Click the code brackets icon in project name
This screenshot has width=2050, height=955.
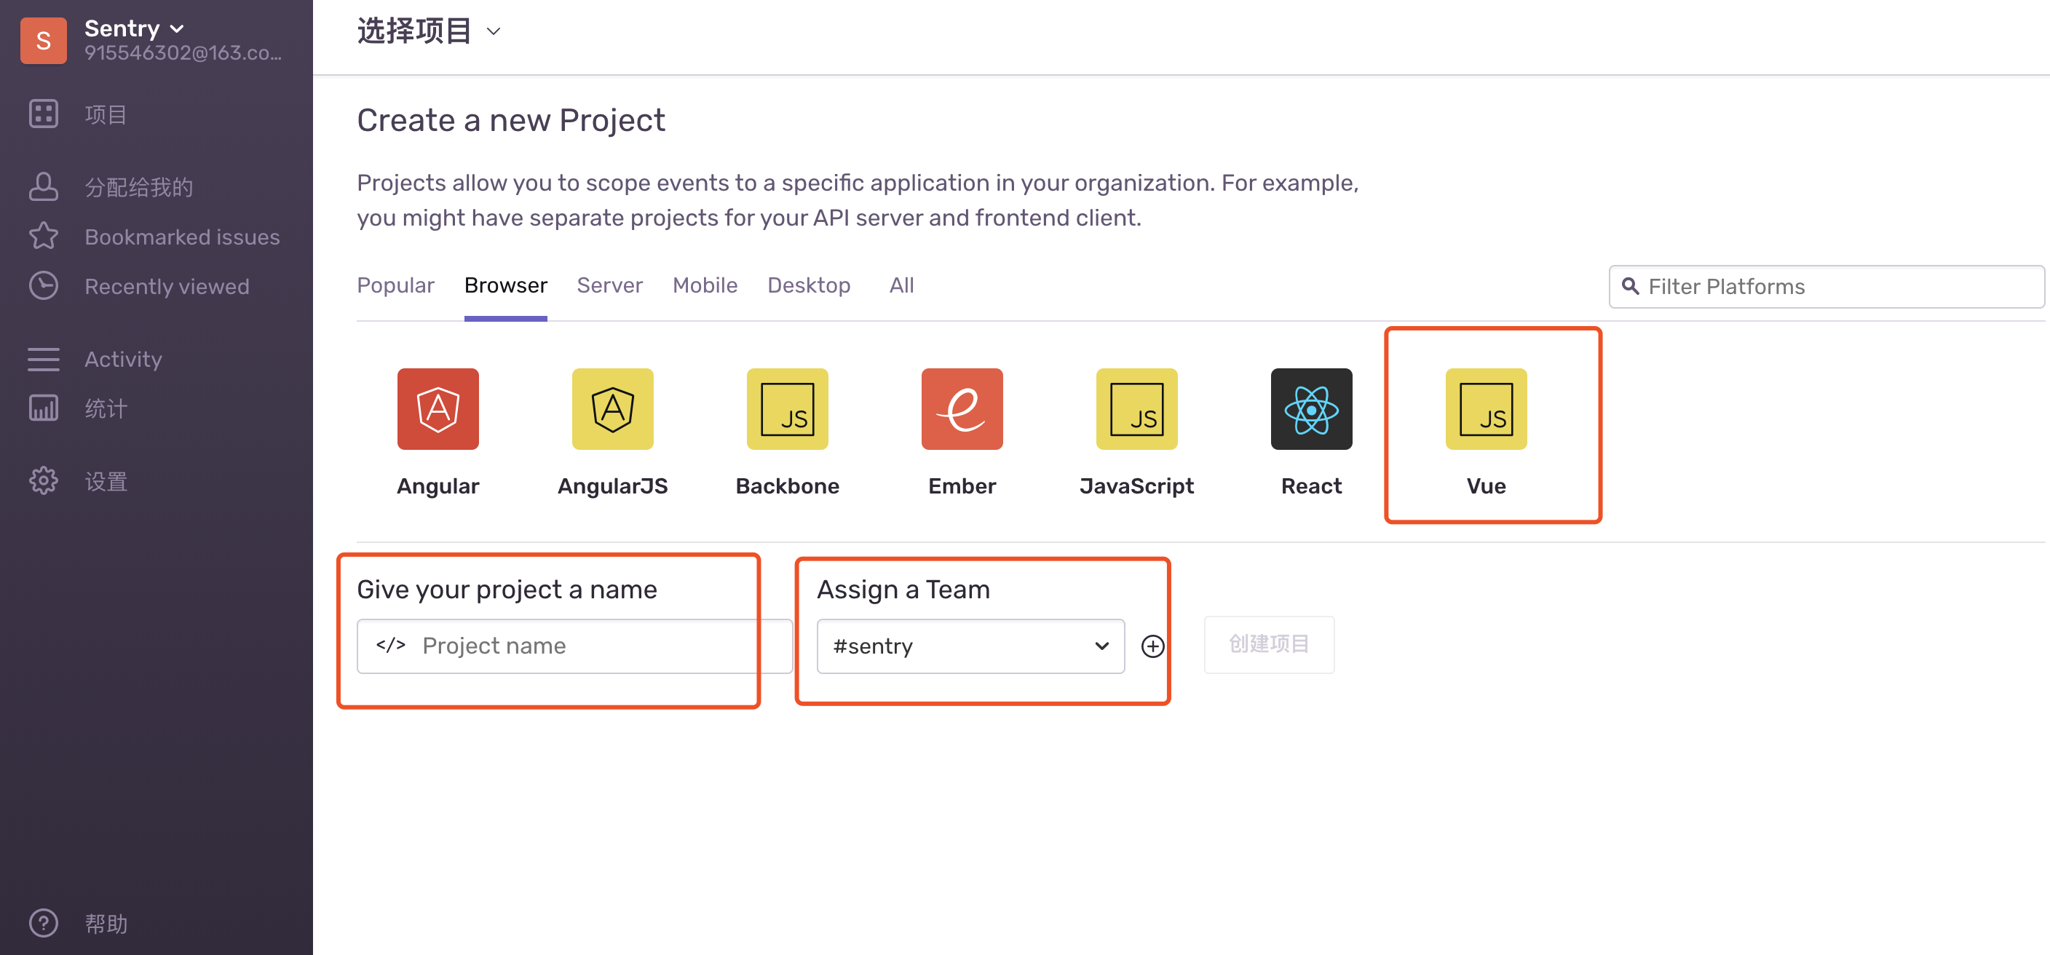(391, 645)
